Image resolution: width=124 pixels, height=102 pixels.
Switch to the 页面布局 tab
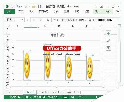pos(44,11)
